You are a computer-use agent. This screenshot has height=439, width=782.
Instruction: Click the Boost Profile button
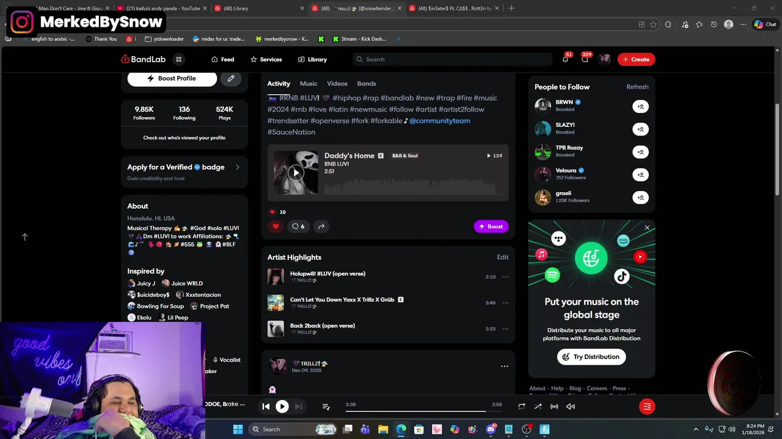click(172, 78)
